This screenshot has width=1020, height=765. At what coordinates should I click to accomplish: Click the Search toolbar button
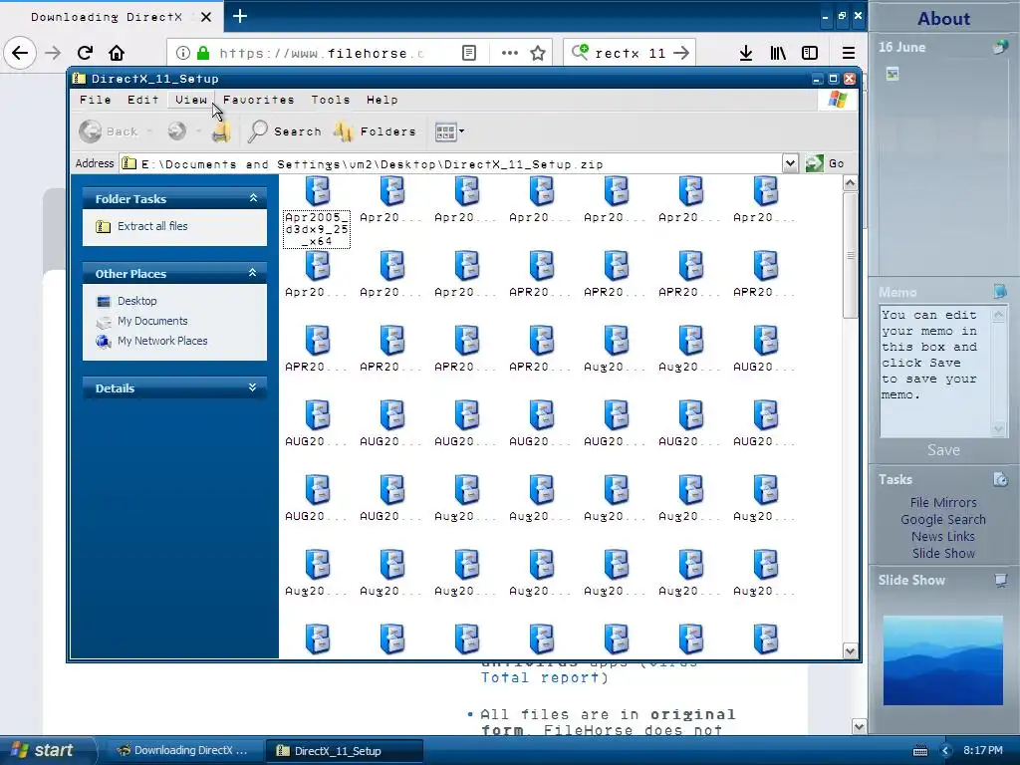pos(285,131)
